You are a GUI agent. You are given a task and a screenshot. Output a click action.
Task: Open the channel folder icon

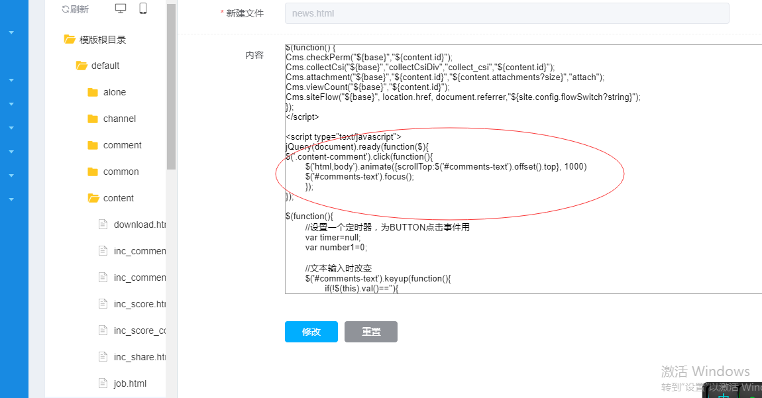tap(93, 119)
